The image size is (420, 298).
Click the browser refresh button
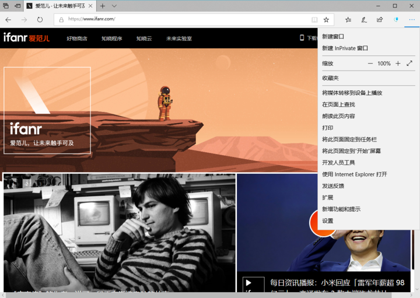(40, 19)
